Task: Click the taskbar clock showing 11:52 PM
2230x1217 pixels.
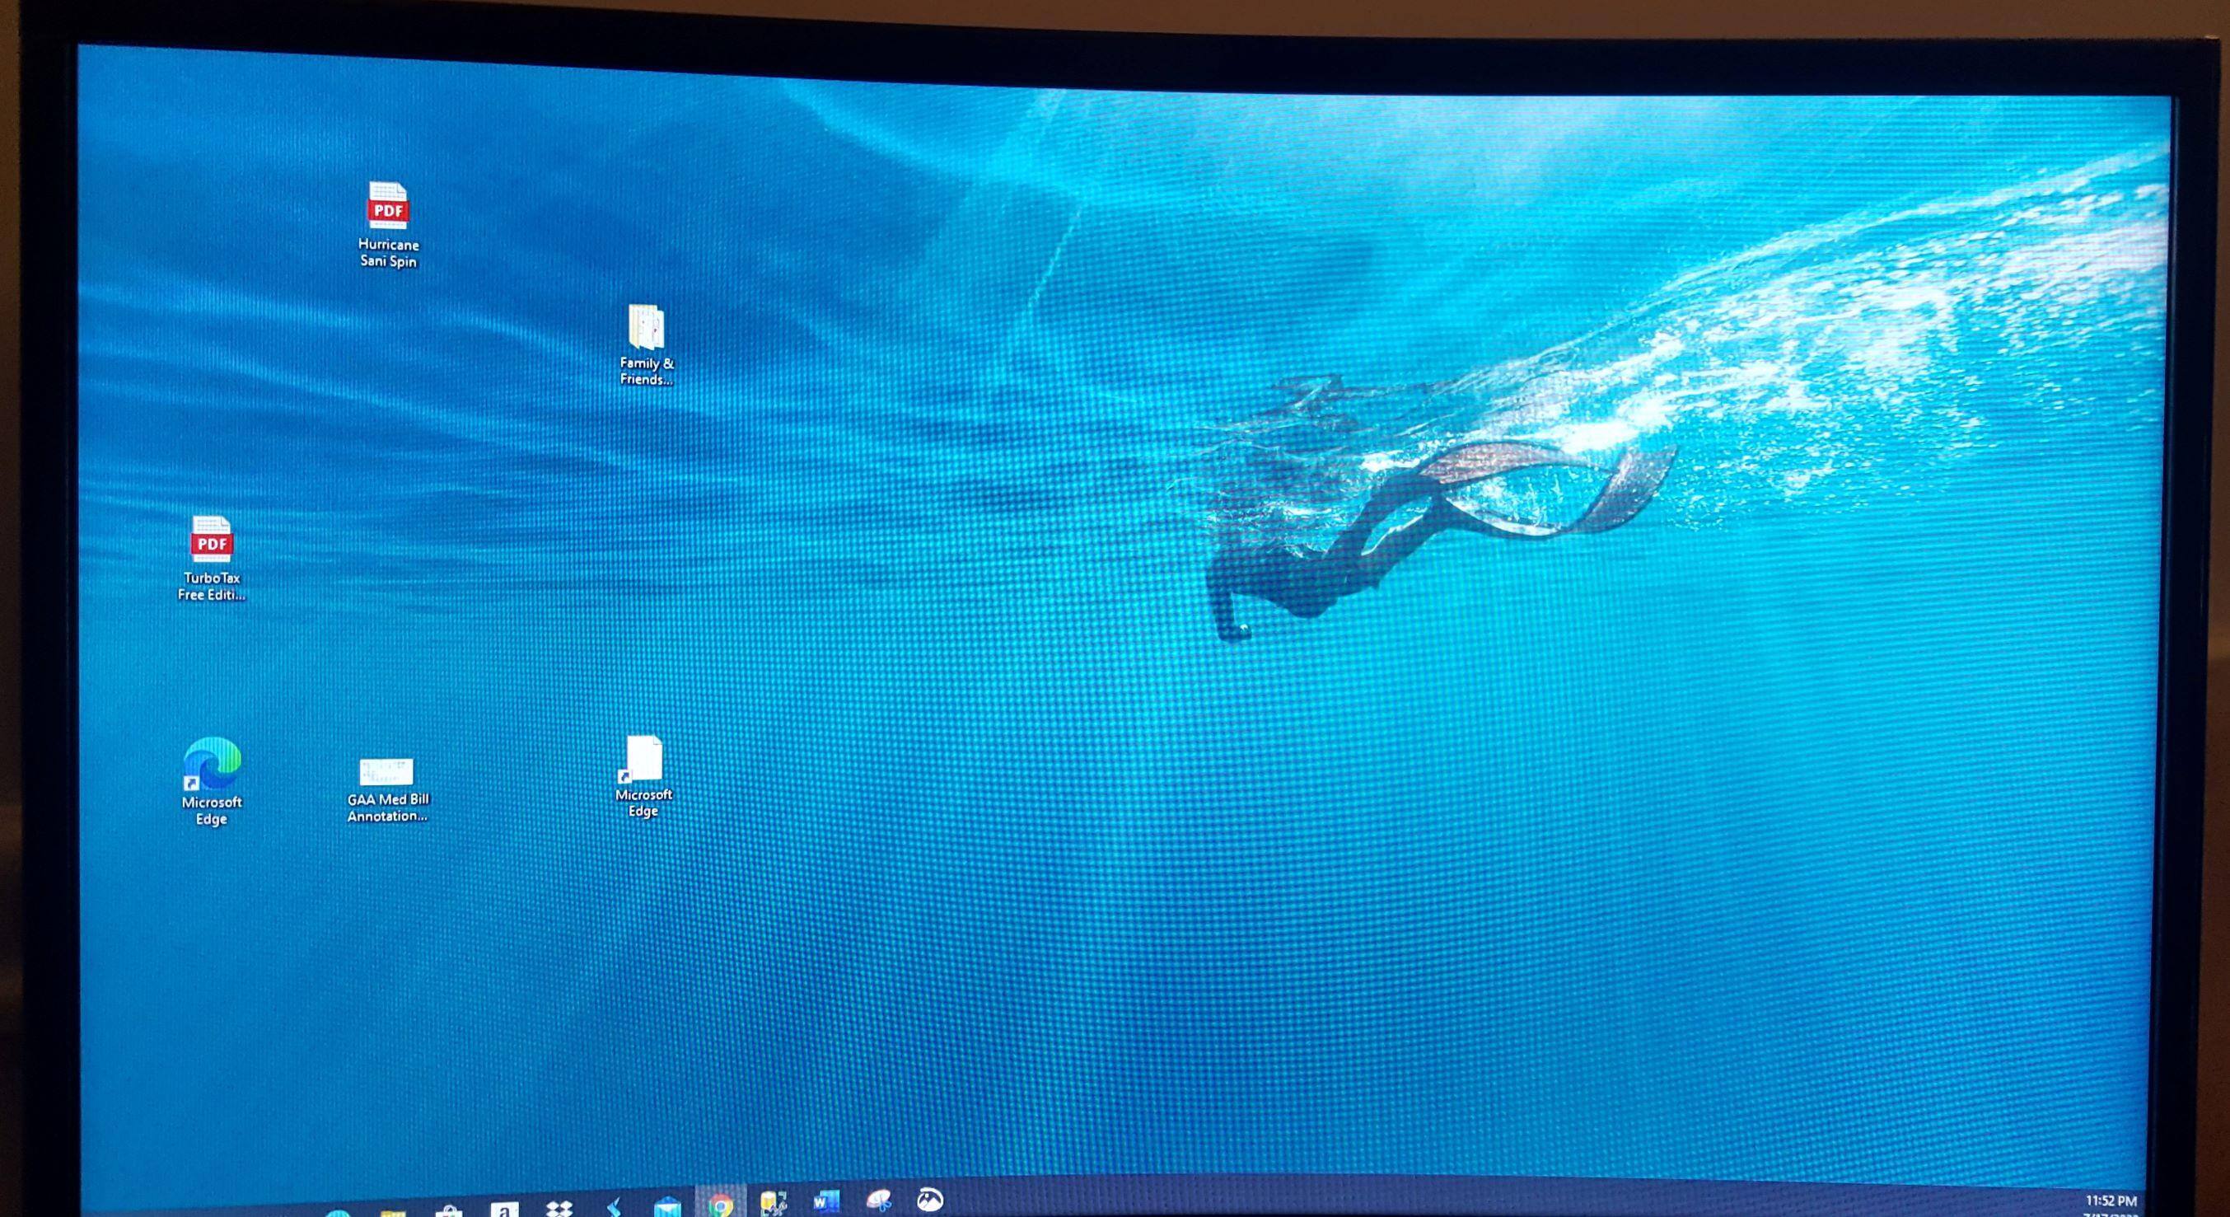Action: coord(2111,1202)
